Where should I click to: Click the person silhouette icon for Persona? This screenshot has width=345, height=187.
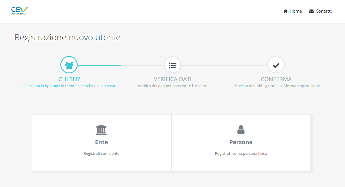point(241,130)
